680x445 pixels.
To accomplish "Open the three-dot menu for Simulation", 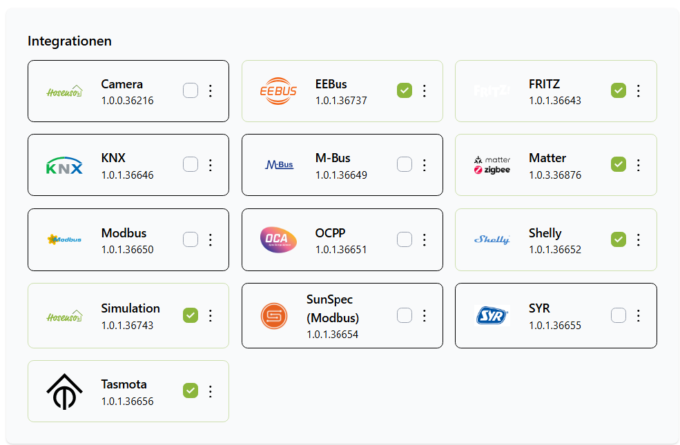I will 211,315.
